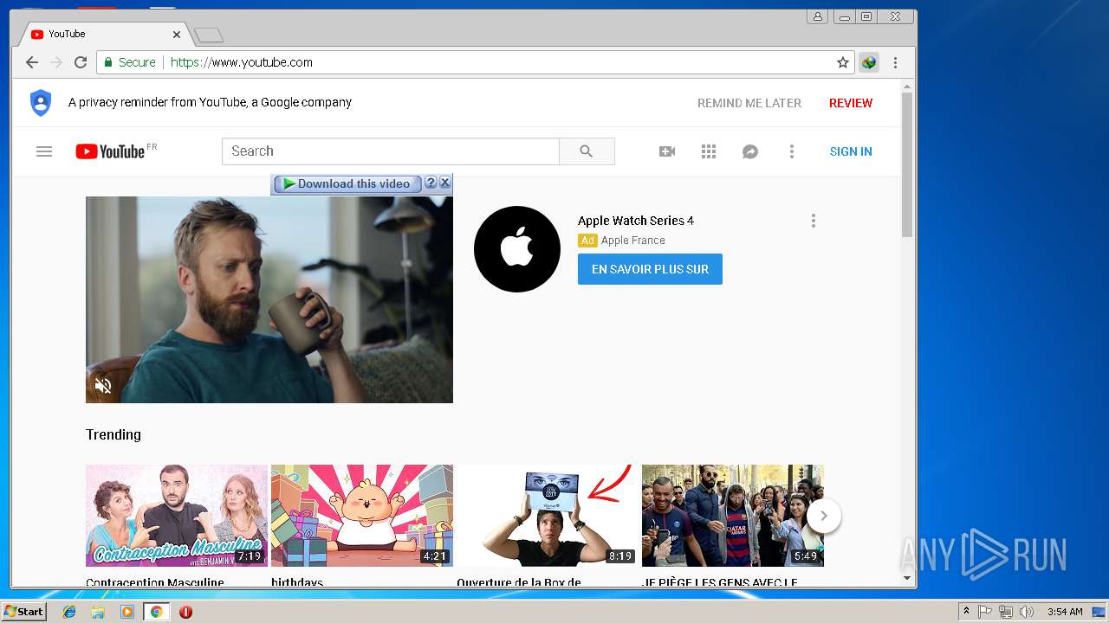The image size is (1109, 623).
Task: Open Windows Explorer folder on taskbar
Action: [x=98, y=612]
